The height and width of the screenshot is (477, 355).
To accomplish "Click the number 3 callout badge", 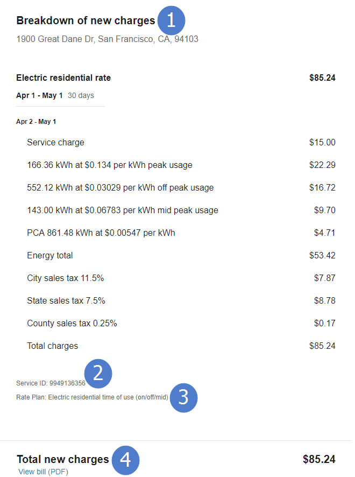I will (x=183, y=398).
